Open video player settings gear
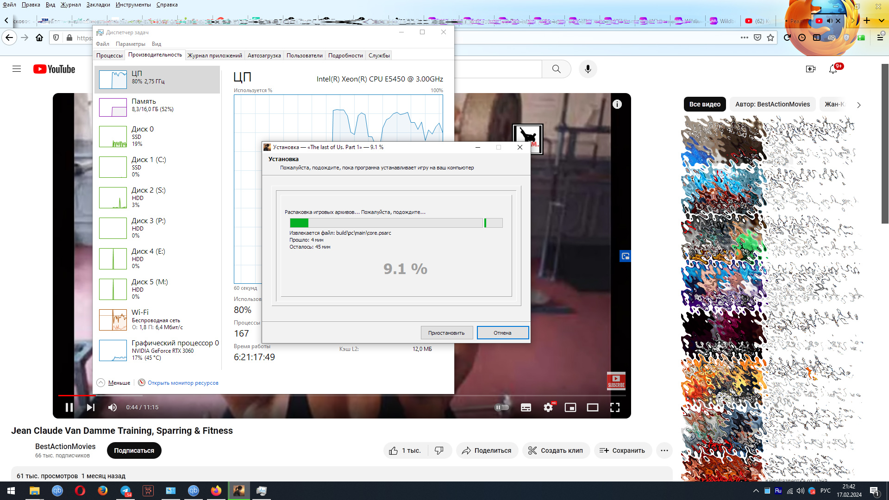This screenshot has height=500, width=889. (548, 407)
